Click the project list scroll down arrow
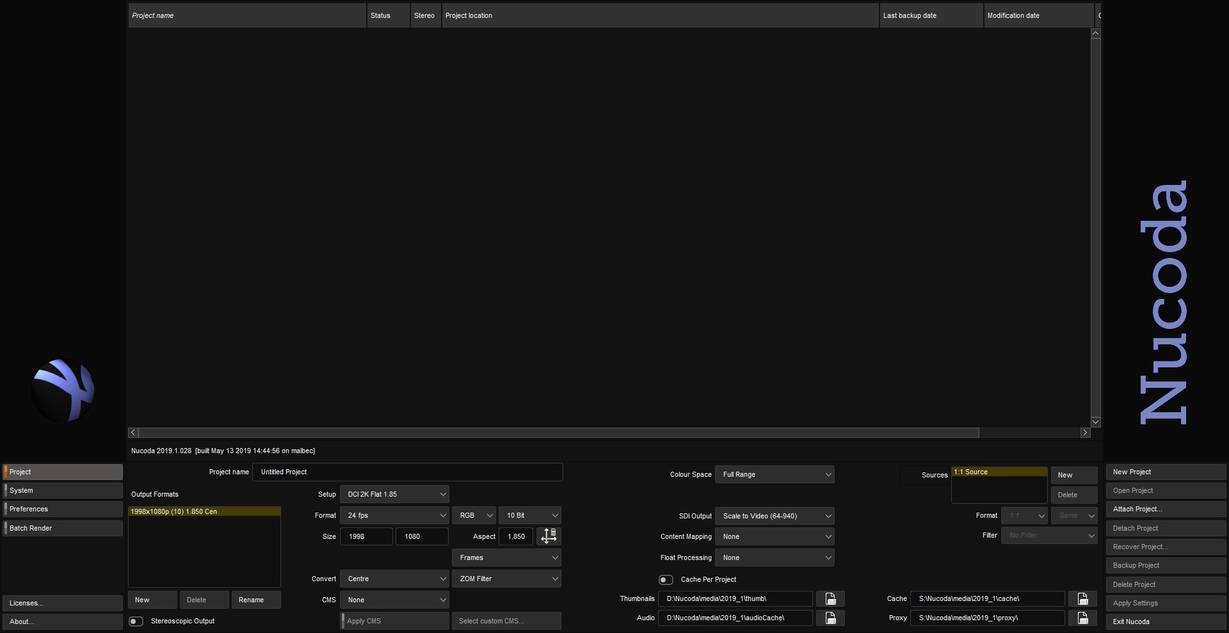The image size is (1229, 633). (x=1095, y=422)
